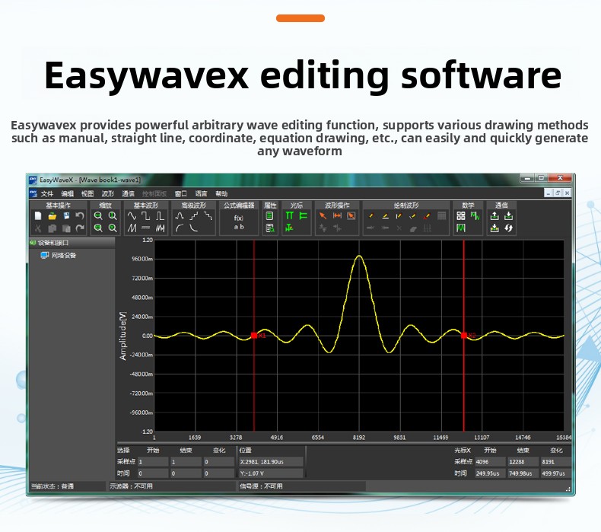Select 网络设备 in the device tree
This screenshot has width=601, height=532.
click(x=63, y=256)
